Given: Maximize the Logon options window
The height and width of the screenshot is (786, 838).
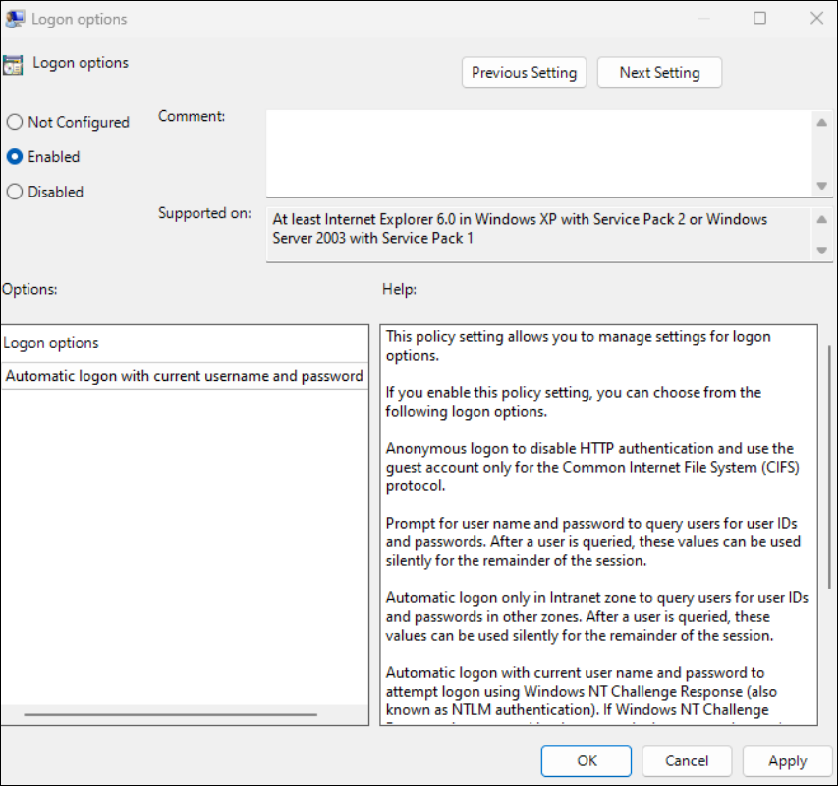Looking at the screenshot, I should tap(758, 18).
